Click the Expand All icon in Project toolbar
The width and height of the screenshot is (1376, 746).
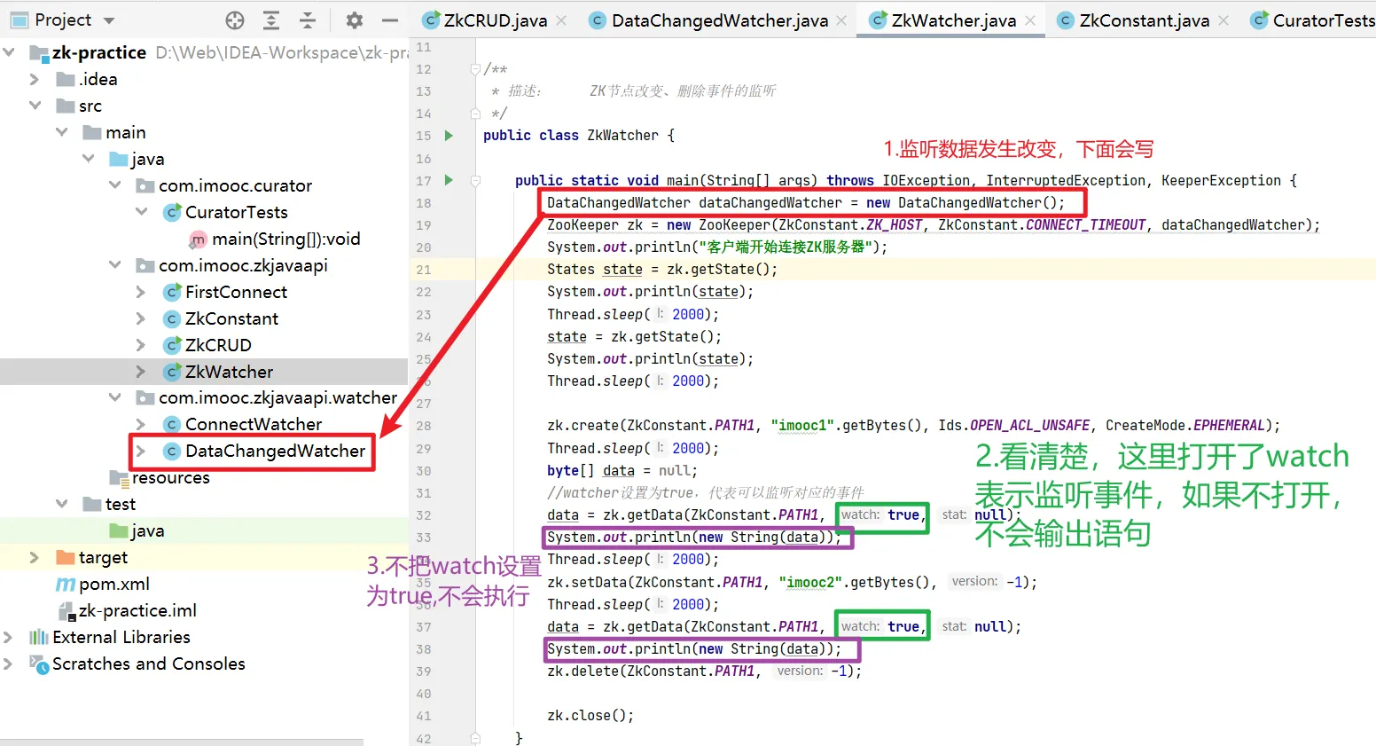coord(271,20)
